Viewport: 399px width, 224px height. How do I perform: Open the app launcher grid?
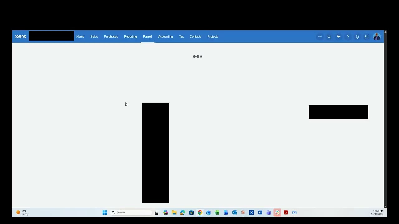coord(367,36)
